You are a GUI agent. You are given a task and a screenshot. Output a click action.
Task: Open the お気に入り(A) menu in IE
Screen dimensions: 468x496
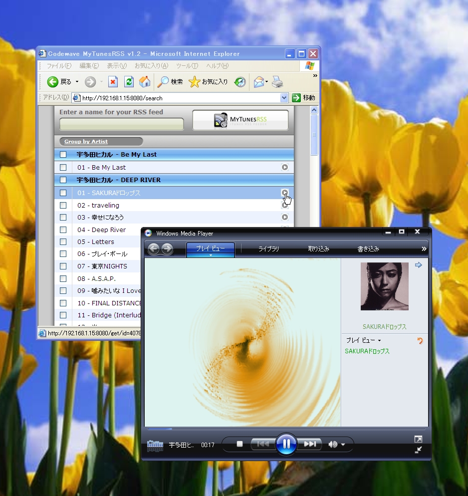click(152, 66)
